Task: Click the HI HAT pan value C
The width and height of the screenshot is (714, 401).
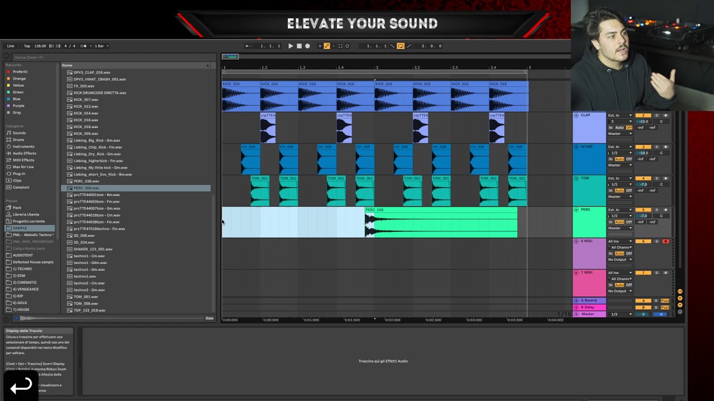Action: pos(662,153)
